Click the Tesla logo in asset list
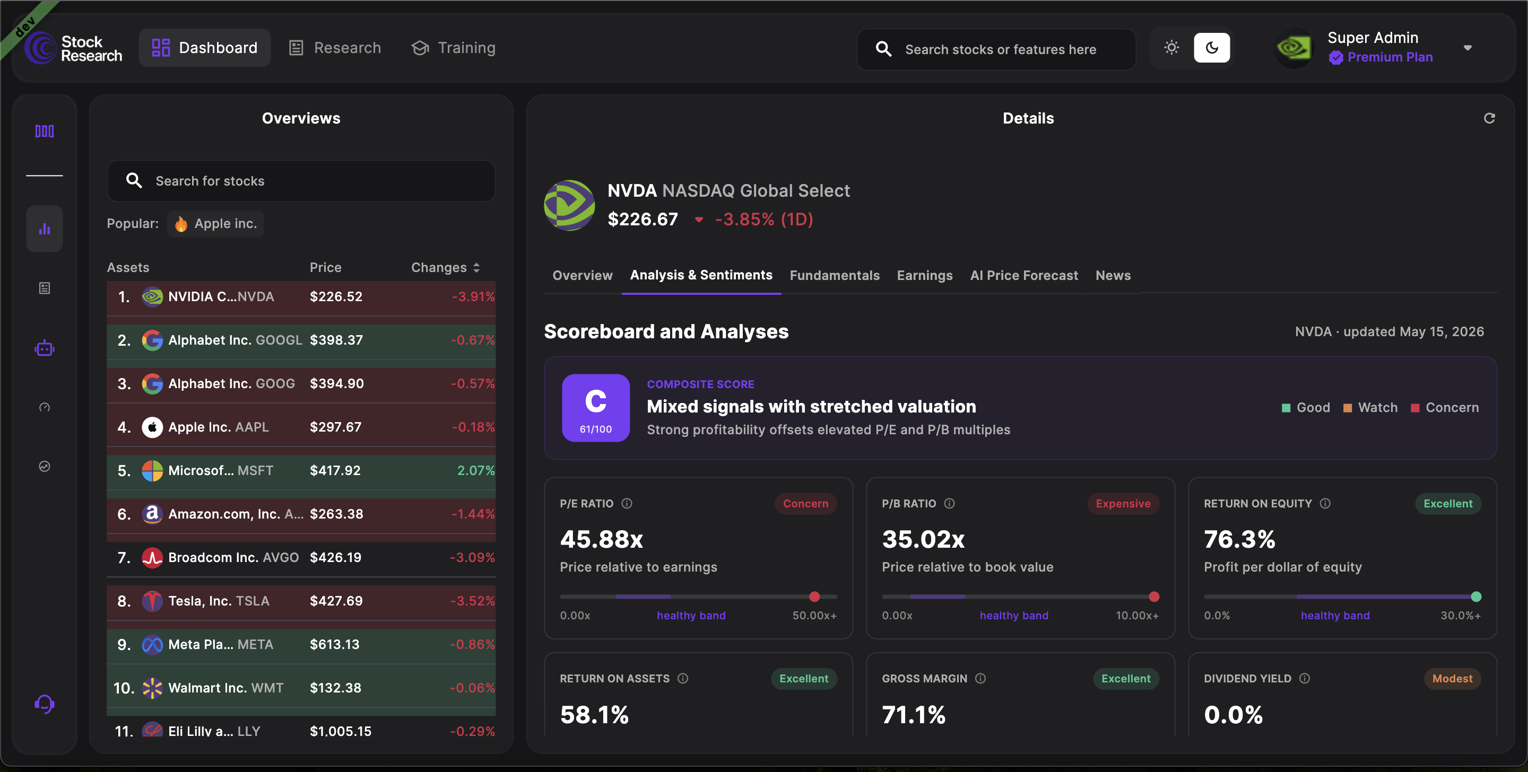 click(152, 601)
